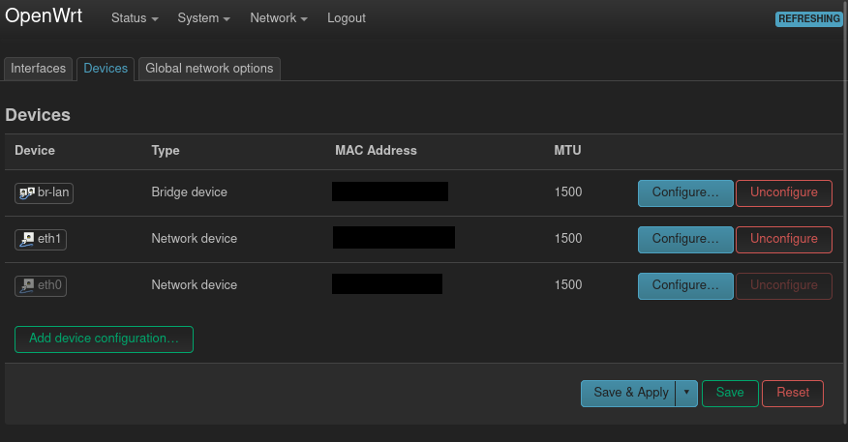Open the Network dropdown menu
Image resolution: width=848 pixels, height=442 pixels.
279,17
